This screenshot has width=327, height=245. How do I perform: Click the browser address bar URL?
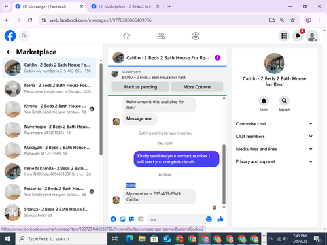[x=101, y=20]
